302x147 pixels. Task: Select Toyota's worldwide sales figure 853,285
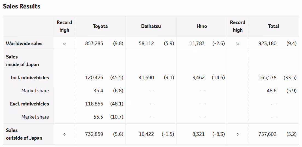94,43
